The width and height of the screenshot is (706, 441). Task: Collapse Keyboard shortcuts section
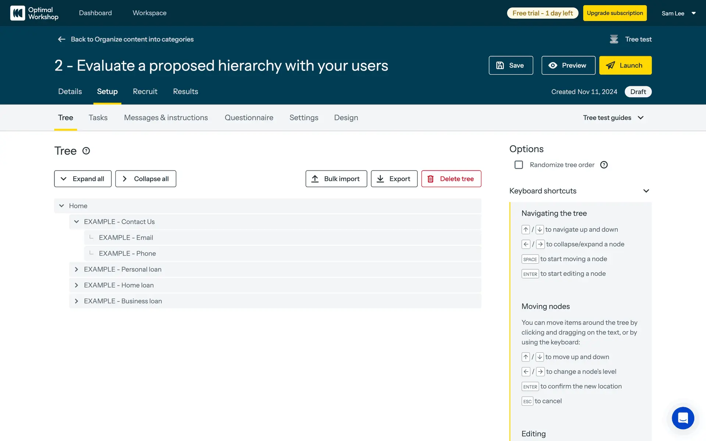[x=646, y=191]
